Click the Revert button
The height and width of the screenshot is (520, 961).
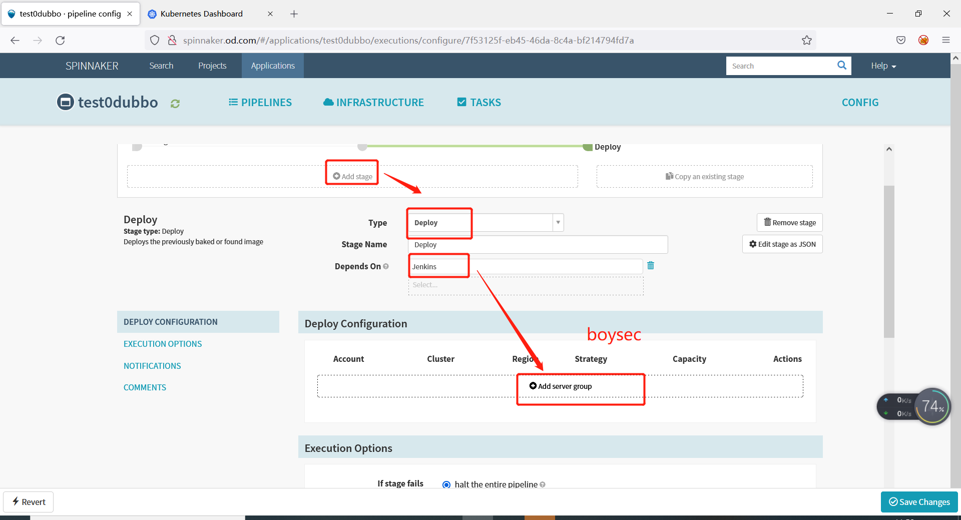(29, 502)
